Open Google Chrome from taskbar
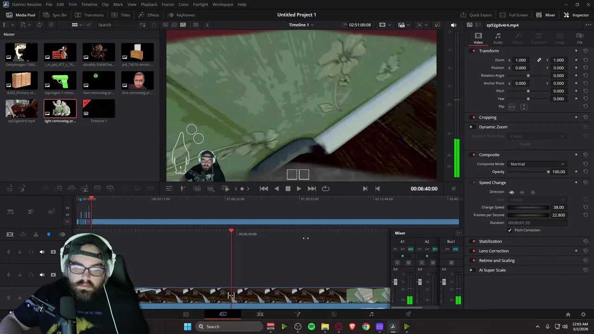Viewport: 594px width, 334px height. pos(366,327)
